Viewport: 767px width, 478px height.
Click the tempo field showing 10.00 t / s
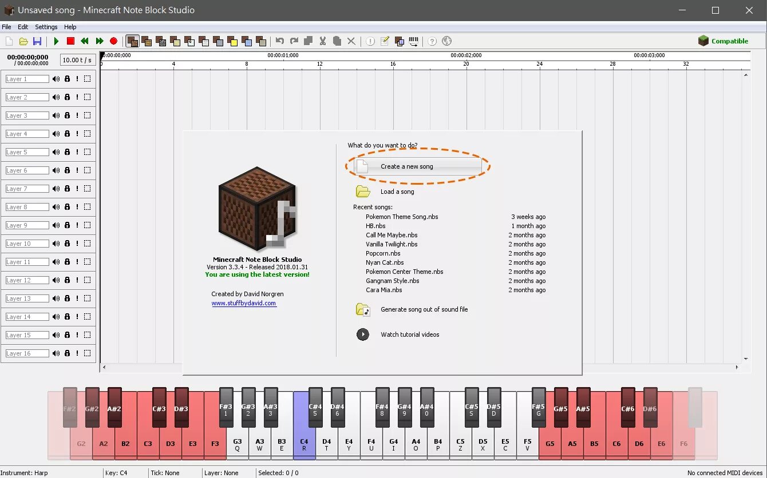77,60
